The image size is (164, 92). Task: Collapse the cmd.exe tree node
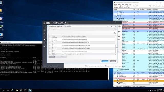[x=116, y=82]
